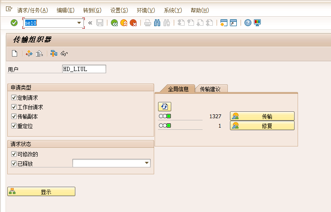This screenshot has height=212, width=331.
Task: Click the 传输 button
Action: point(262,116)
